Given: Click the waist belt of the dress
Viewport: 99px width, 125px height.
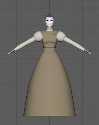Looking at the screenshot, I should (49, 49).
